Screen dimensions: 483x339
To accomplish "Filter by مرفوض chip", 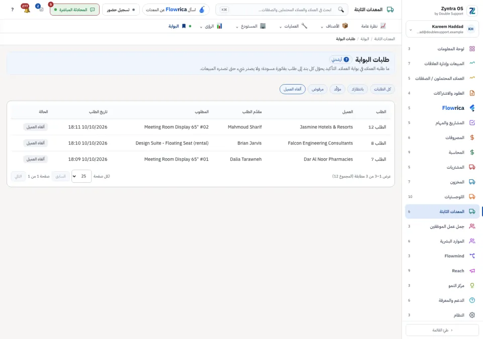I will pos(317,89).
